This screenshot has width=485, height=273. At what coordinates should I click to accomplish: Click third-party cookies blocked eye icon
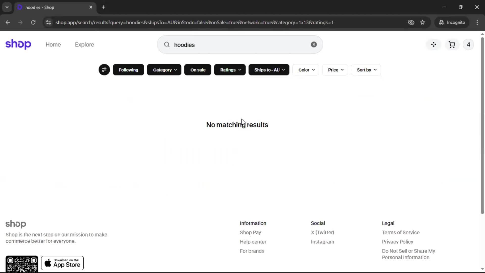pos(411,22)
